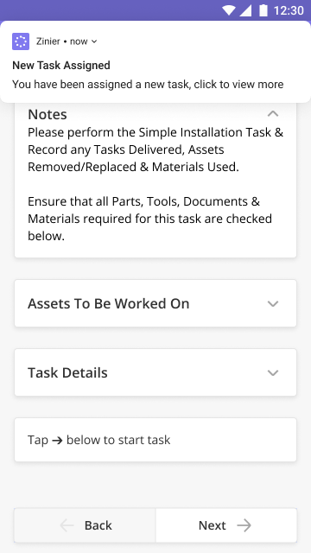This screenshot has width=311, height=553.
Task: Expand notification using the chevron beside 'now'
Action: point(94,41)
